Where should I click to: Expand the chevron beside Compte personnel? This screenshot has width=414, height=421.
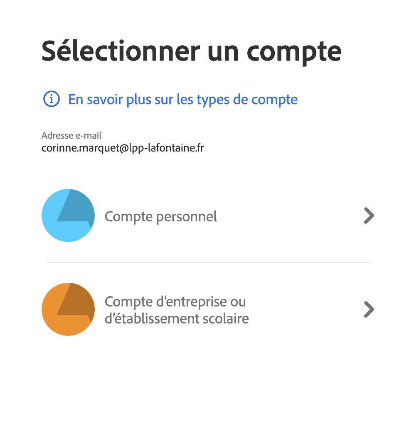(369, 215)
